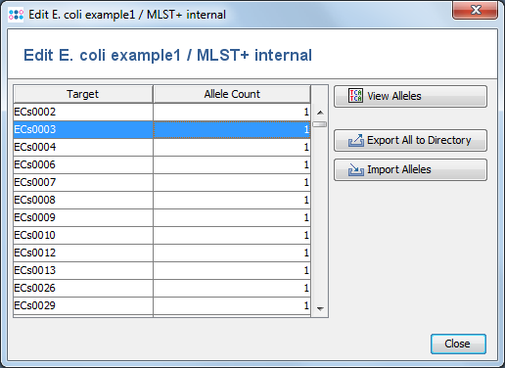Click the Export All to Directory icon

(x=356, y=140)
